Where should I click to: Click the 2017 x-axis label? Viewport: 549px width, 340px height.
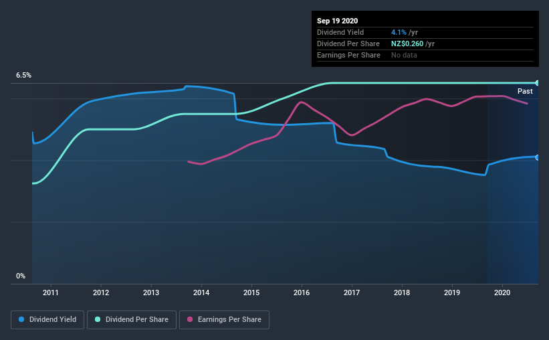click(x=352, y=292)
